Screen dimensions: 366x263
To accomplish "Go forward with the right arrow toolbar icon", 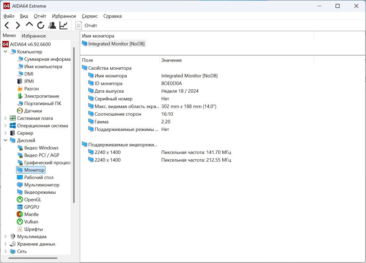I will [18, 25].
